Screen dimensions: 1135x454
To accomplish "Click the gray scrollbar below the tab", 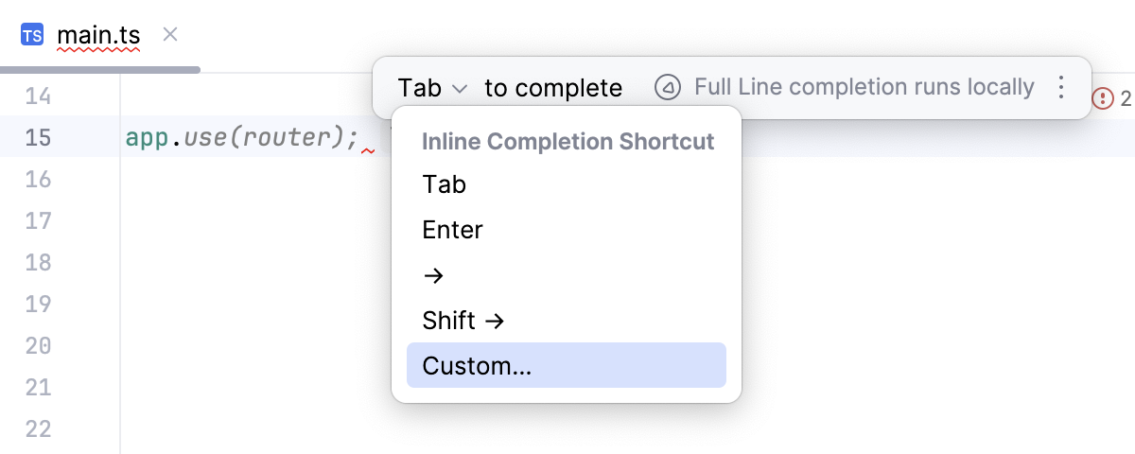I will click(x=99, y=69).
